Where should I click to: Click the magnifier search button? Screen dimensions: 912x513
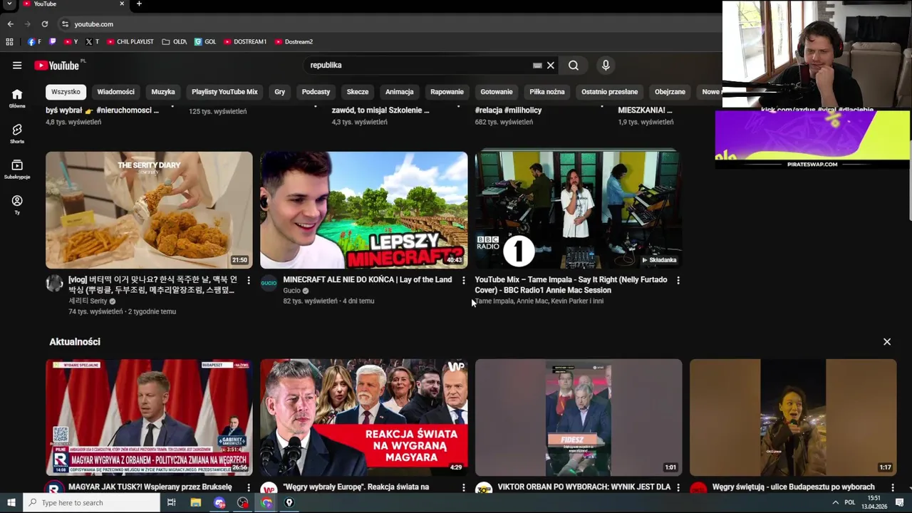tap(574, 66)
